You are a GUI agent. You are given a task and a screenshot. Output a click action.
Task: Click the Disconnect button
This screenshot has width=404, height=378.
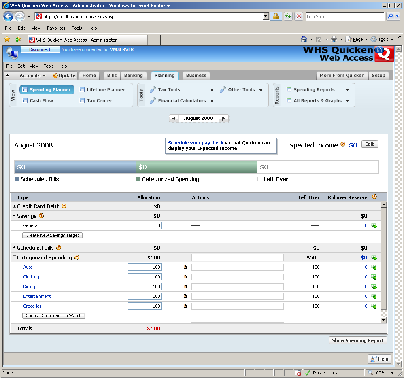point(40,49)
